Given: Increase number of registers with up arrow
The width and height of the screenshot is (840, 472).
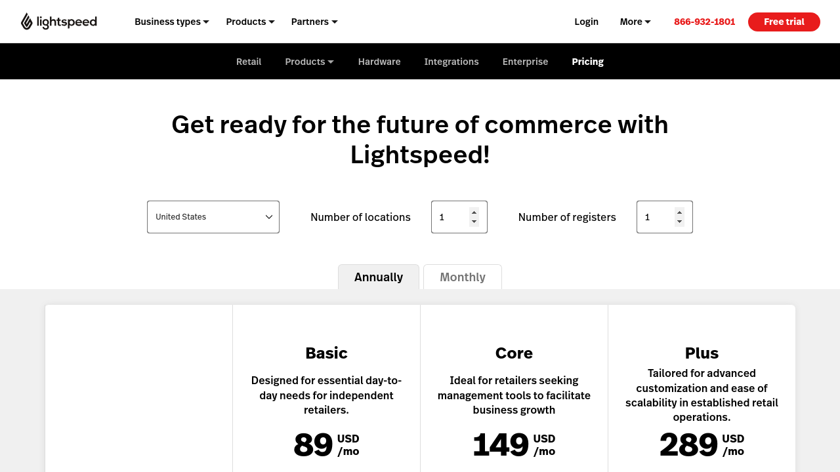Looking at the screenshot, I should tap(679, 212).
